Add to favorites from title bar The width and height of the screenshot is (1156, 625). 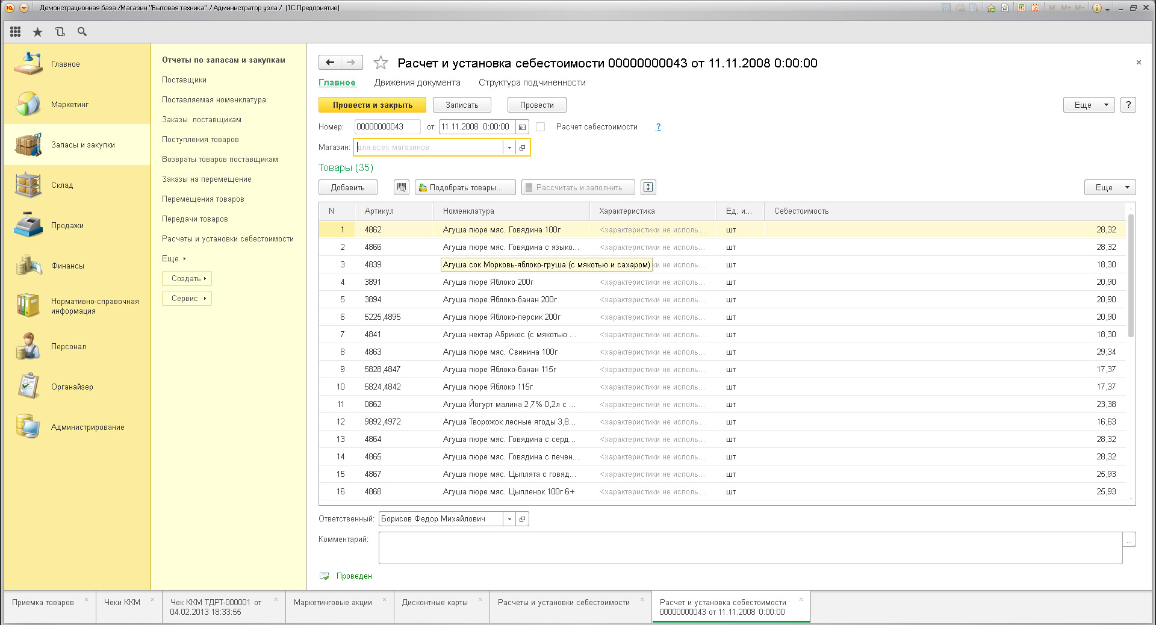(991, 8)
